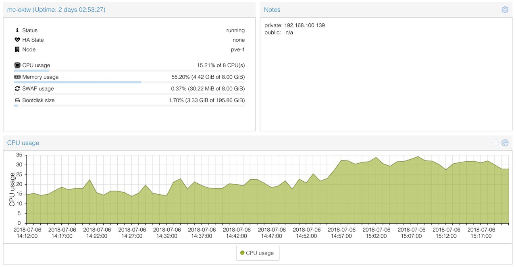This screenshot has height=267, width=516.
Task: Click the chart's 14:57:00 time axis label
Action: 342,233
